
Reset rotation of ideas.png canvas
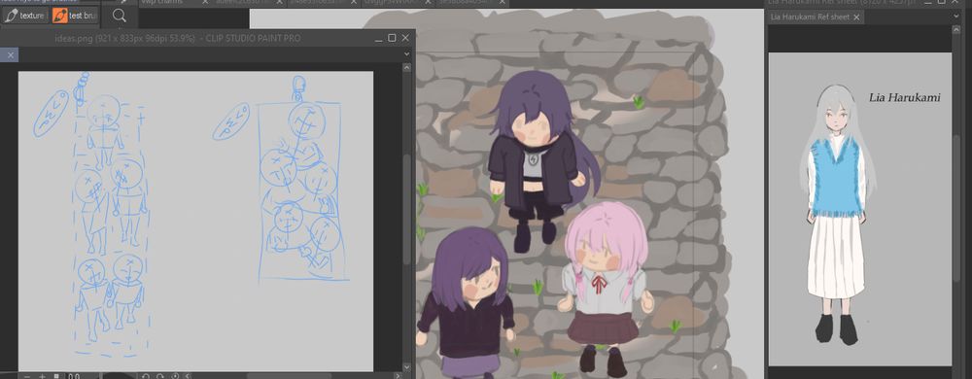pyautogui.click(x=175, y=376)
